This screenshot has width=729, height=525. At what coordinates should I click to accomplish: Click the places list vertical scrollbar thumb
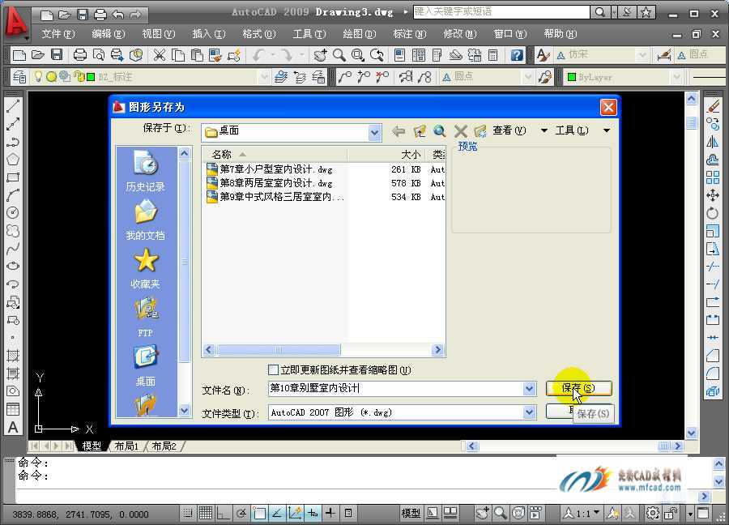click(x=185, y=262)
